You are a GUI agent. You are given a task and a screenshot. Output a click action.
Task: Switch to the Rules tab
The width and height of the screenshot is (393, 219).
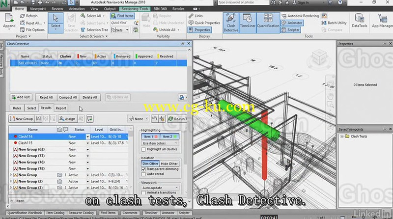(17, 108)
